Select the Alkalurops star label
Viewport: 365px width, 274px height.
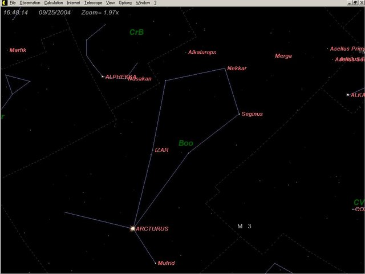[x=202, y=53]
